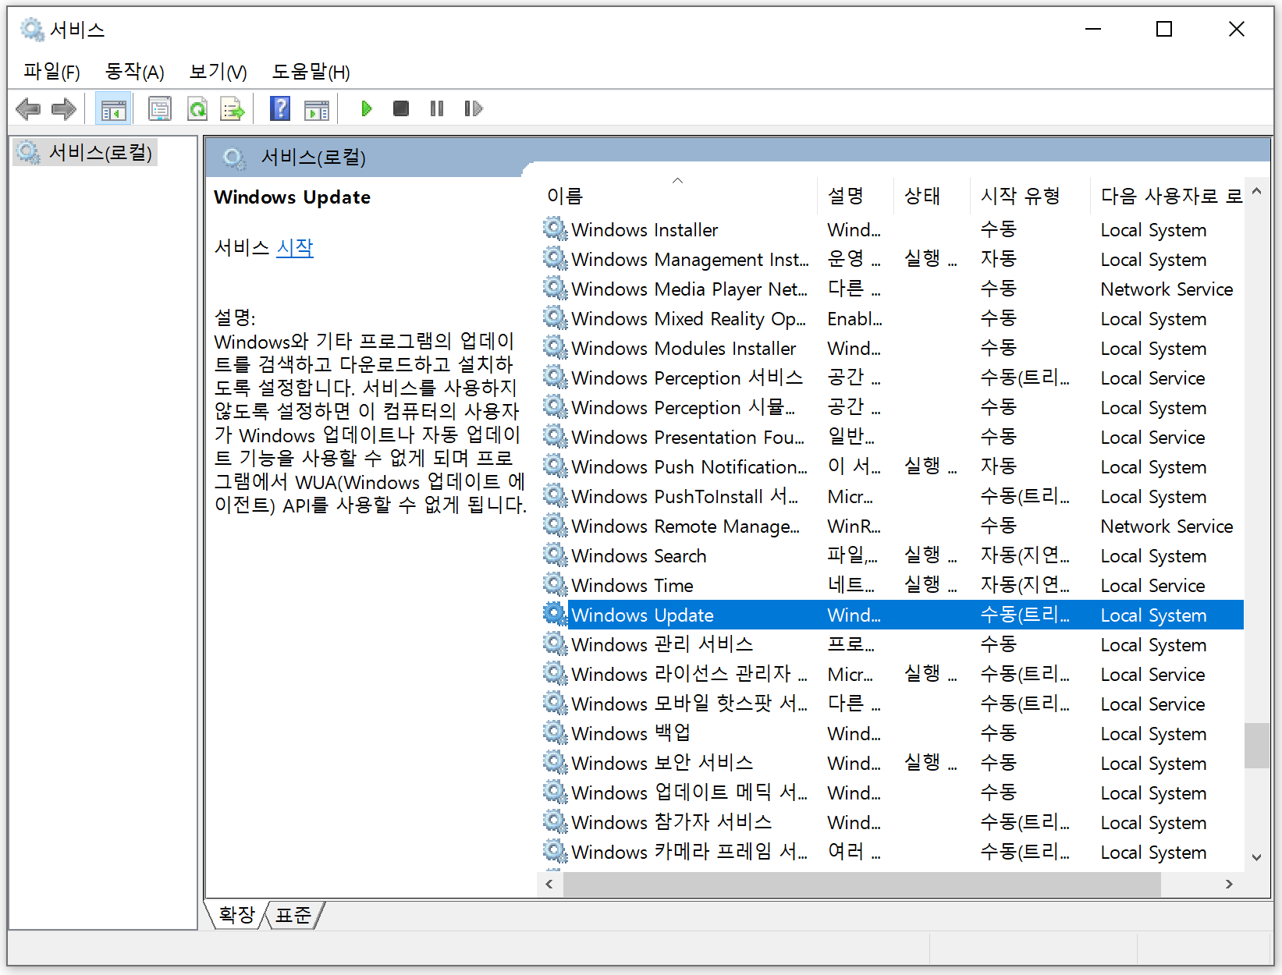Click the Export list toolbar icon

[233, 108]
